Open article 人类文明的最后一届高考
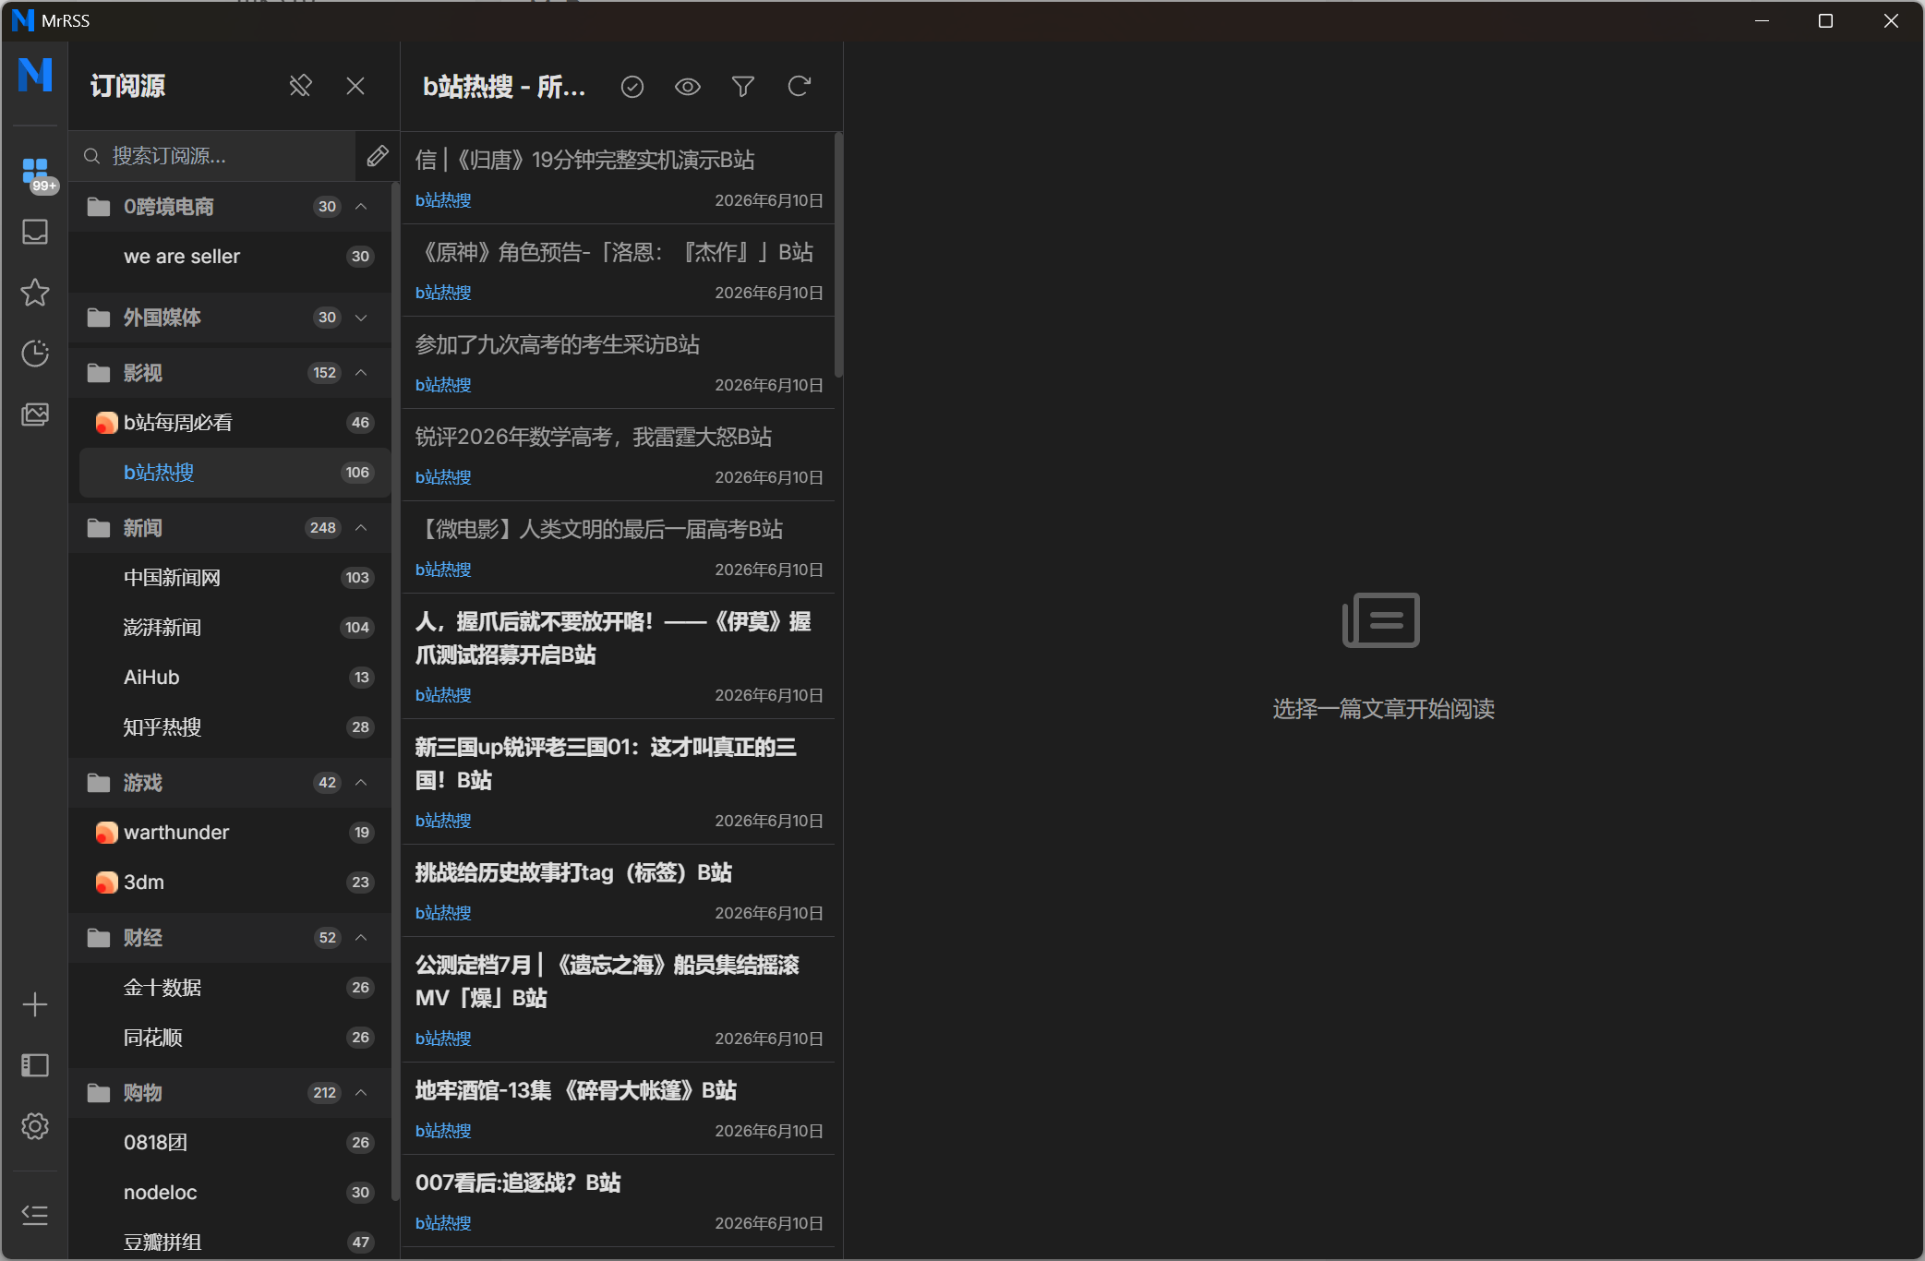Screen dimensions: 1925x1261 619,547
